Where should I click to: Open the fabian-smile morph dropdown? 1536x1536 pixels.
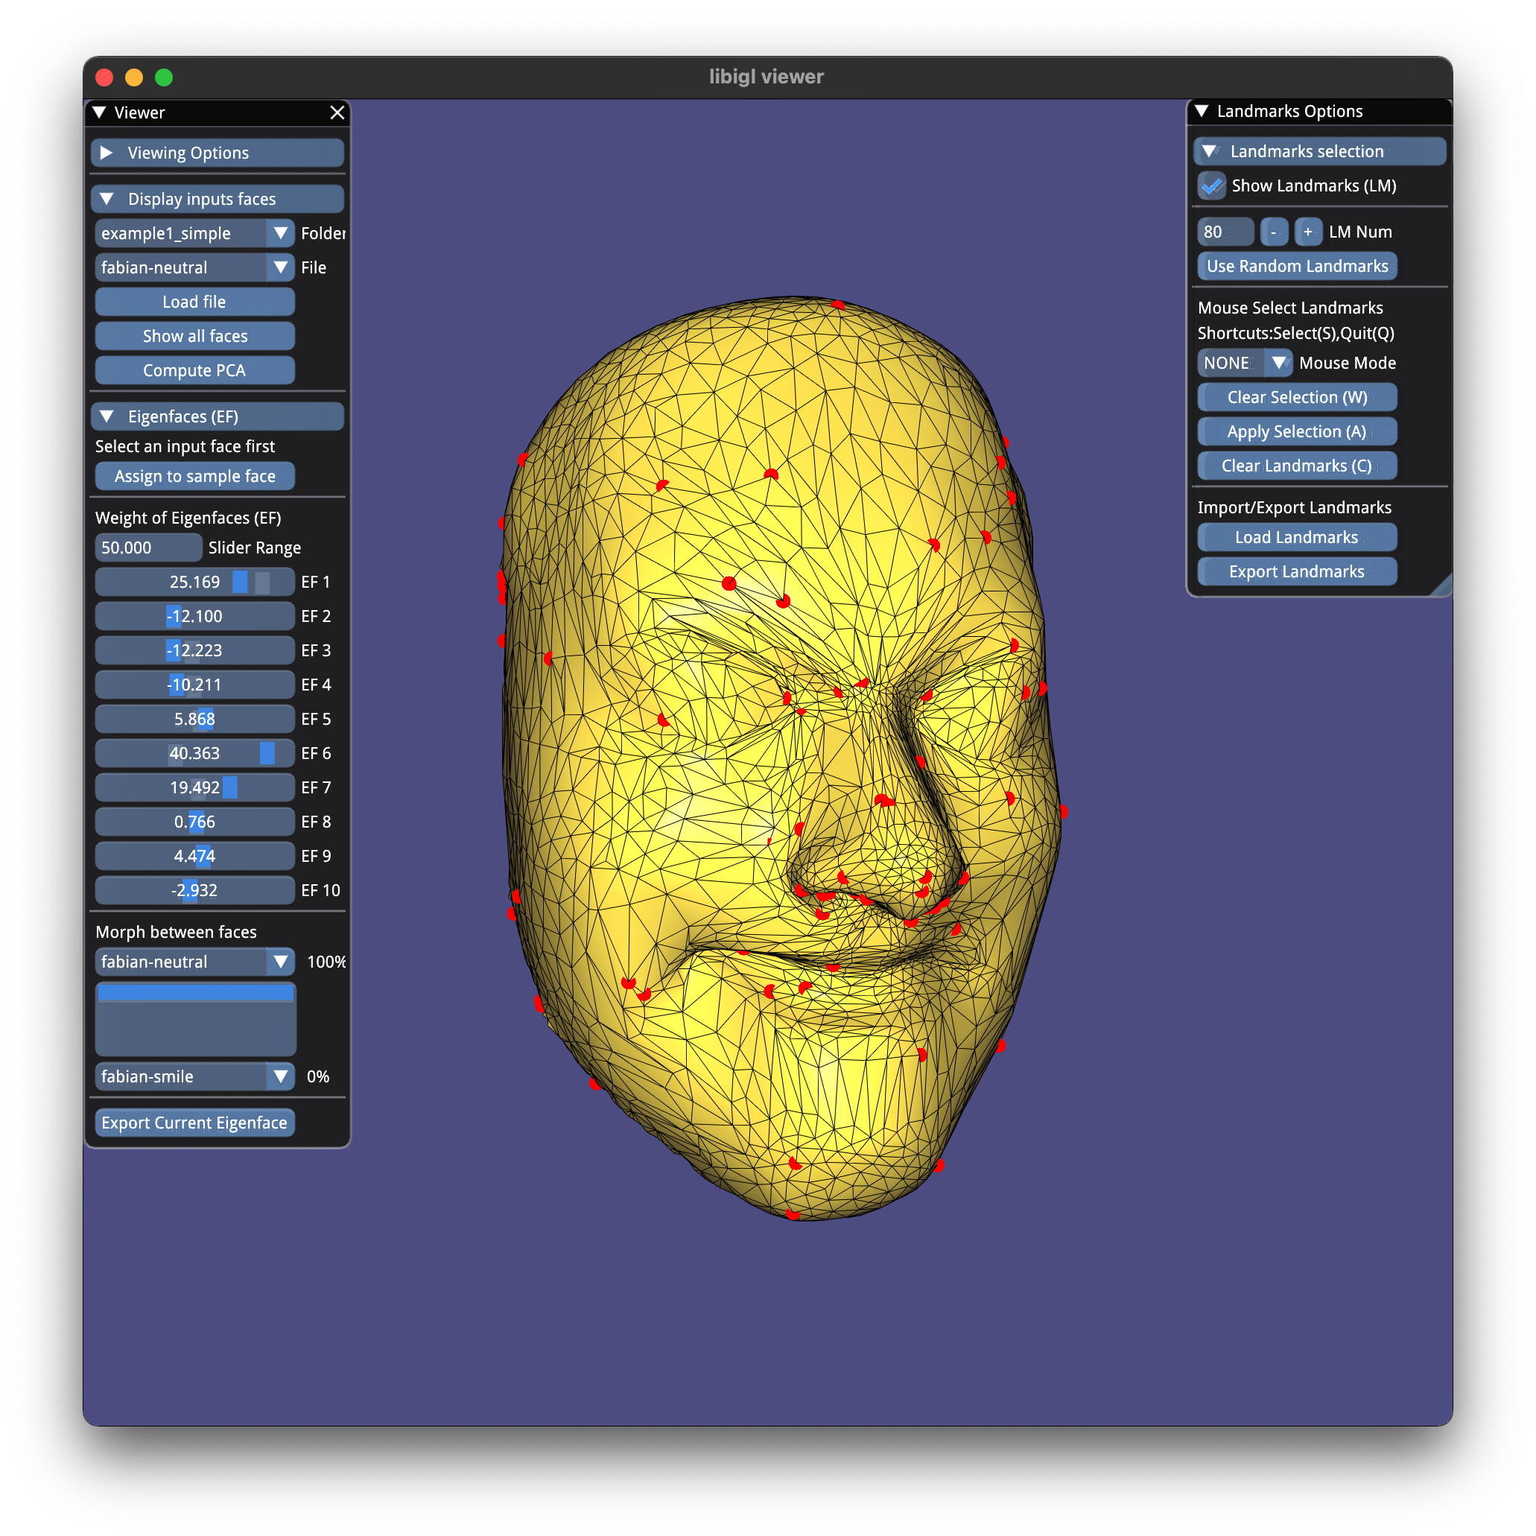(x=280, y=1076)
